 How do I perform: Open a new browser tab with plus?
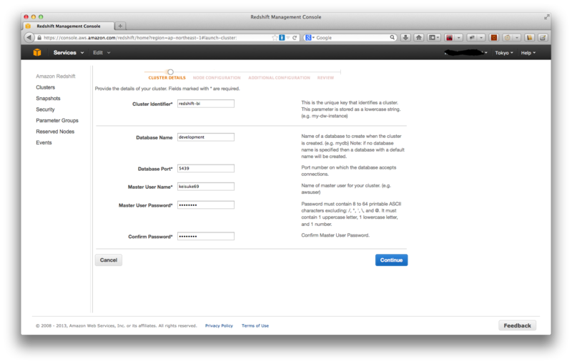click(x=120, y=26)
